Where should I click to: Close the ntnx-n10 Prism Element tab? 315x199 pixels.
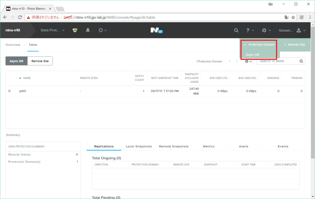click(50, 9)
